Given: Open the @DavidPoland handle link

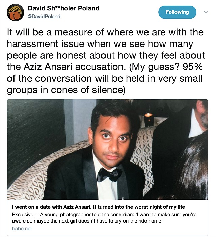Looking at the screenshot, I should tap(44, 16).
